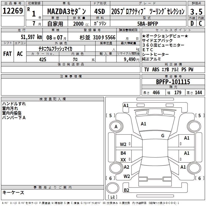Click sales point "サイドエアバック"
Screen dimensions: 206x206
[157, 40]
